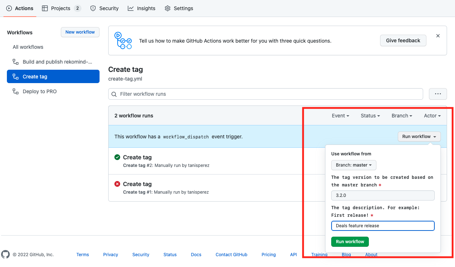Open the Pricing link in the footer

pyautogui.click(x=268, y=254)
